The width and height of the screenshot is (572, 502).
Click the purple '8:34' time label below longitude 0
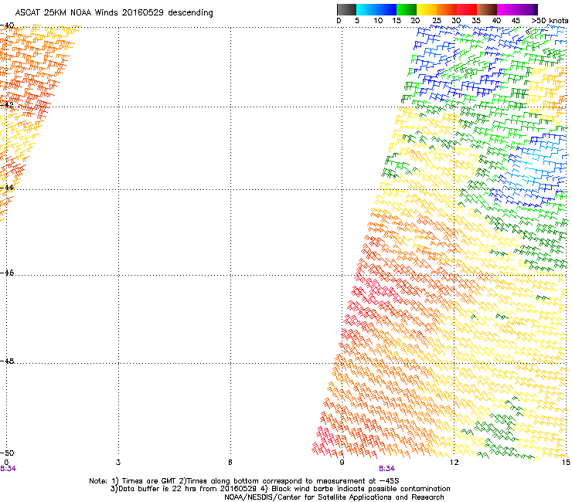pyautogui.click(x=8, y=469)
